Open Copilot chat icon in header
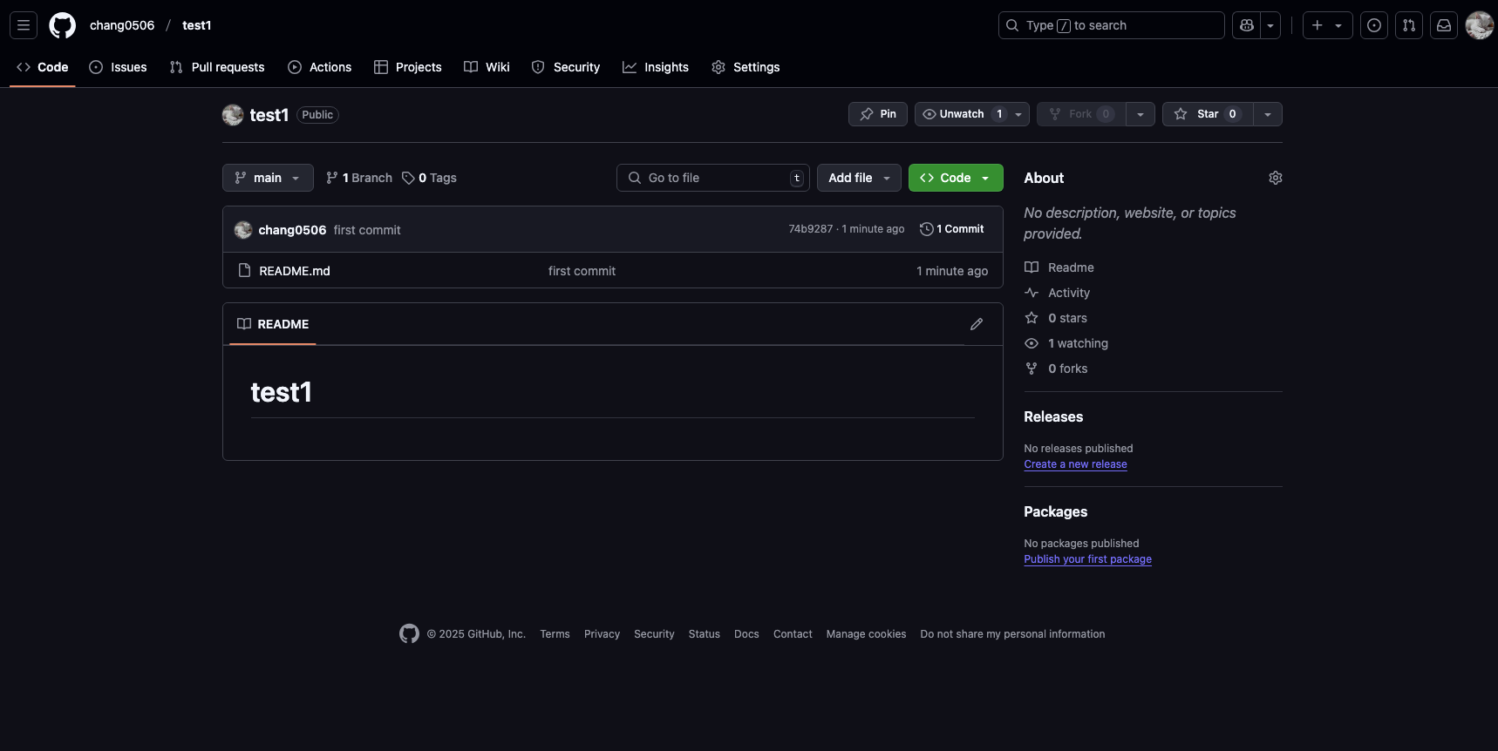Screen dimensions: 1498x751 1247,25
